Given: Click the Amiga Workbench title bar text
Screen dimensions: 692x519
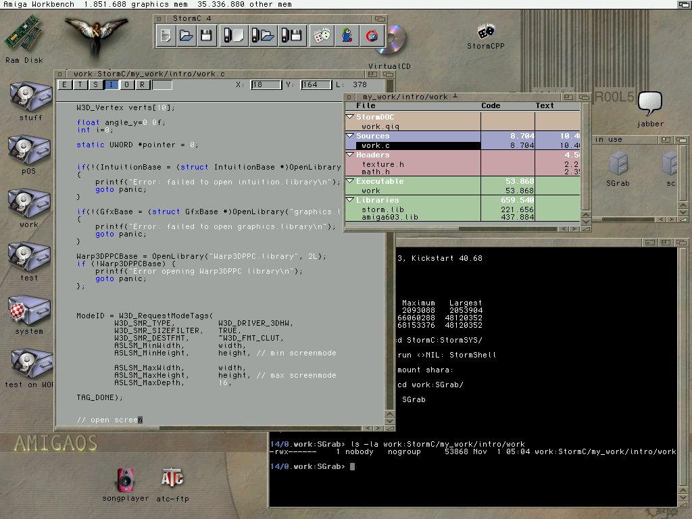Looking at the screenshot, I should (39, 5).
